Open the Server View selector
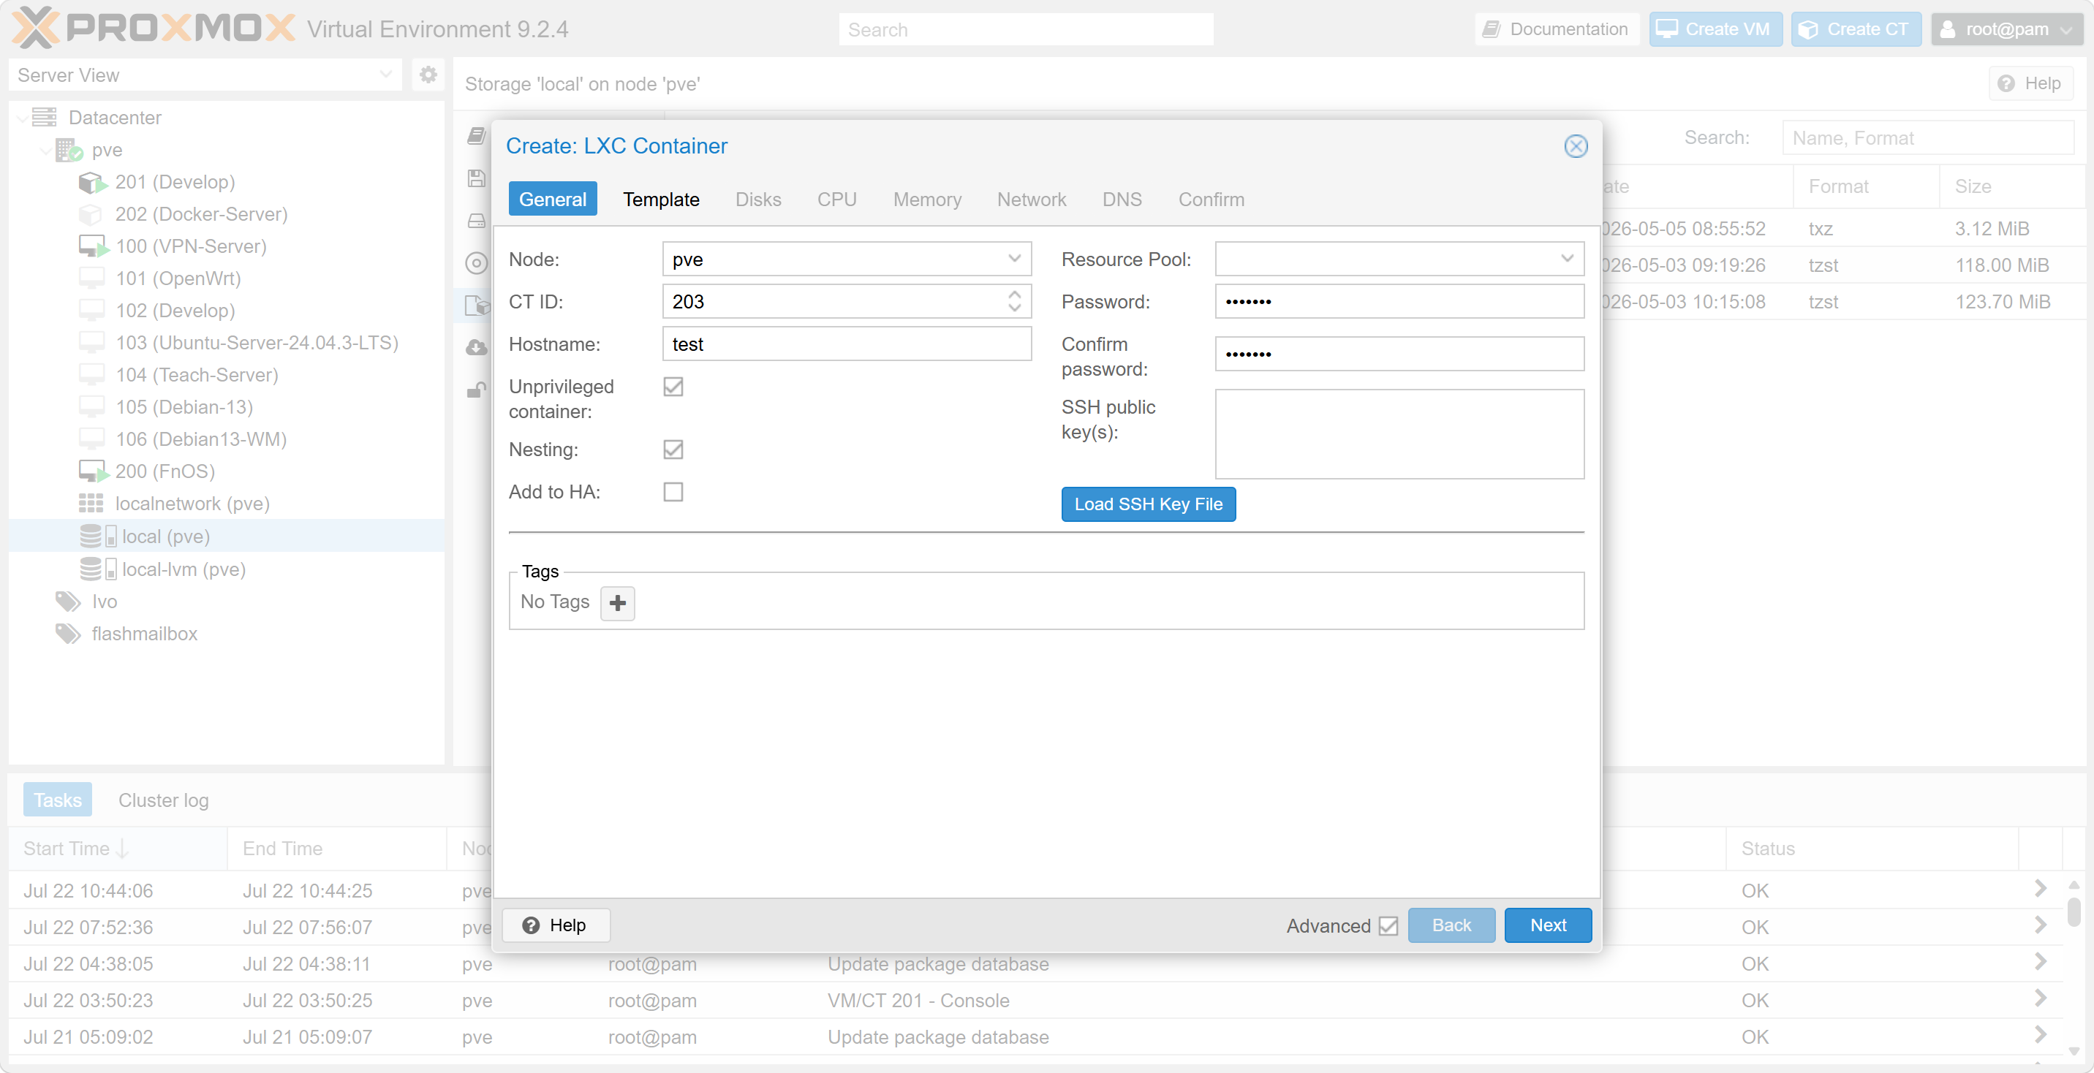This screenshot has height=1073, width=2094. (205, 75)
